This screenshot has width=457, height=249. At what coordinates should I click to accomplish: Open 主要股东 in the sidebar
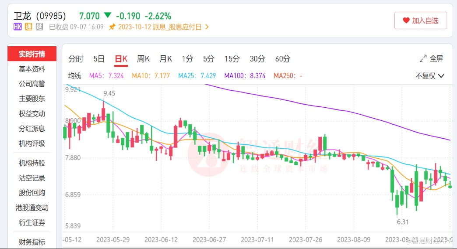pyautogui.click(x=32, y=99)
